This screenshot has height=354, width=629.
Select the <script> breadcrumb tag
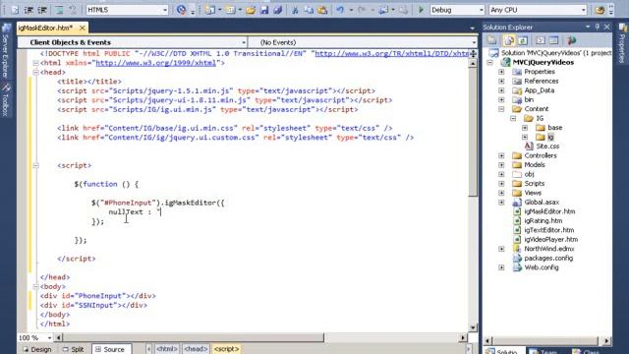point(226,349)
